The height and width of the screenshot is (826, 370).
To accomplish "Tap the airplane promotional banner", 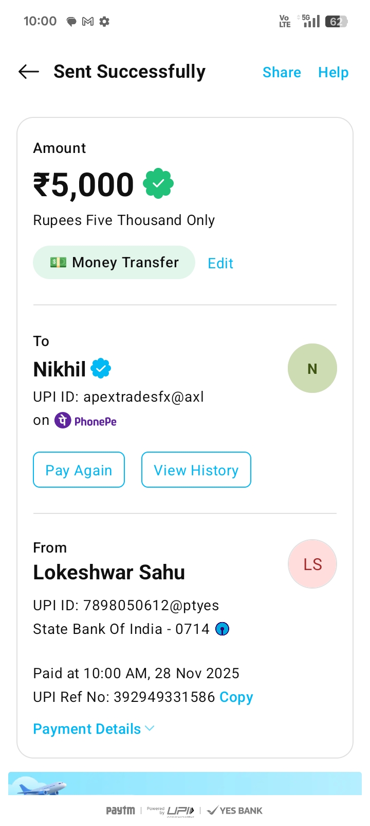I will pyautogui.click(x=185, y=783).
